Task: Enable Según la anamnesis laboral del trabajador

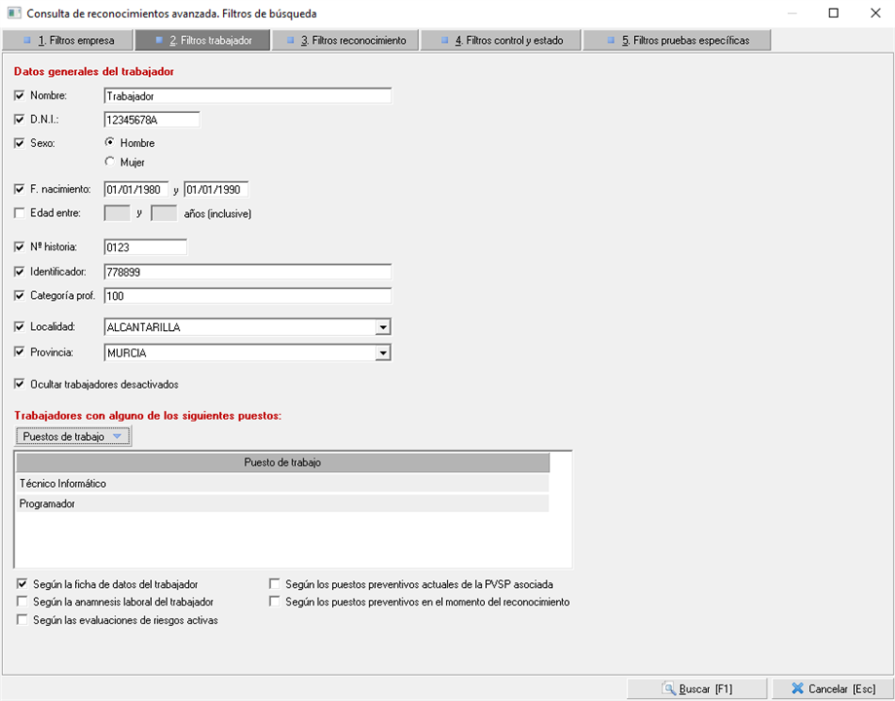Action: click(x=22, y=602)
